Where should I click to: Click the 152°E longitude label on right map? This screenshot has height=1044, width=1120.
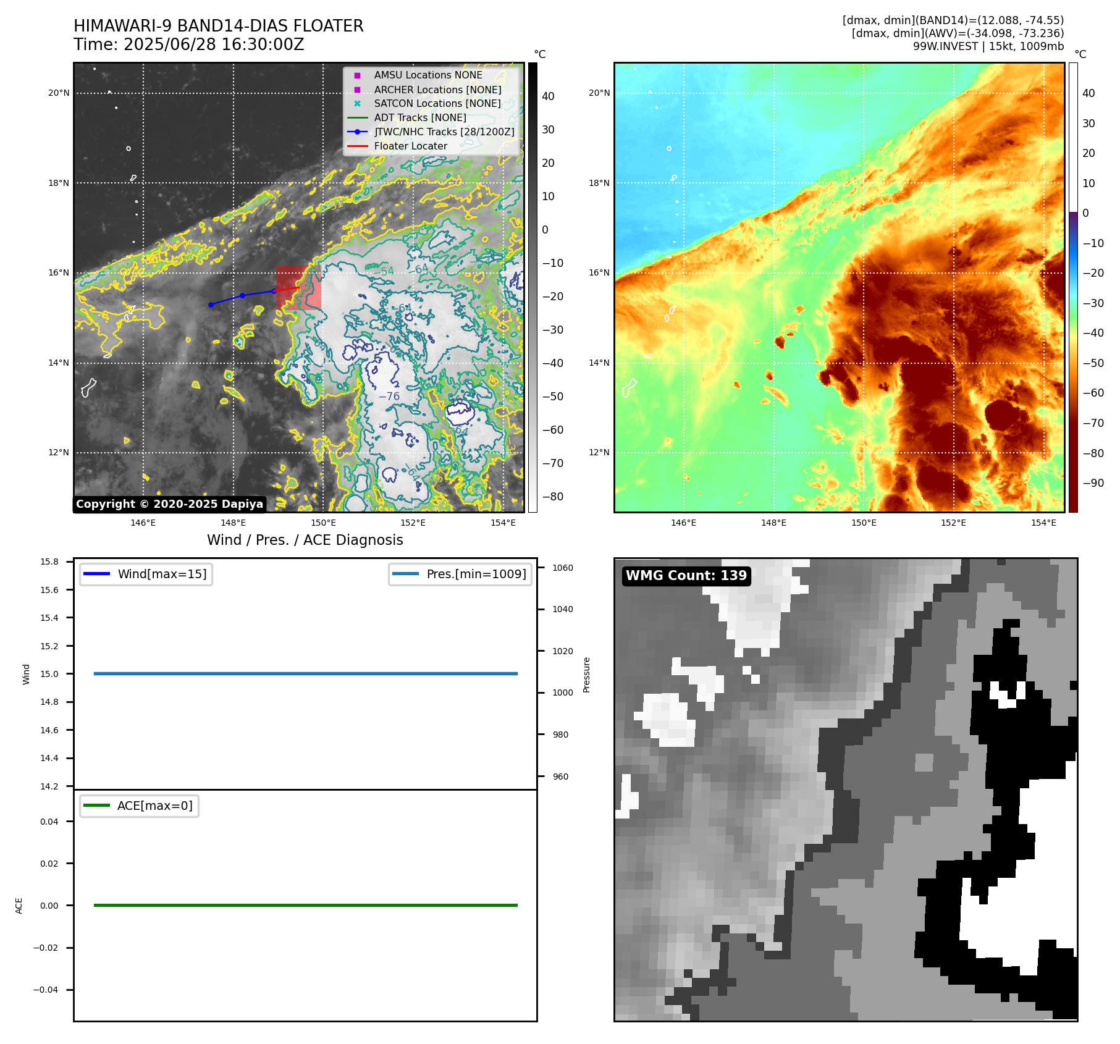coord(954,523)
